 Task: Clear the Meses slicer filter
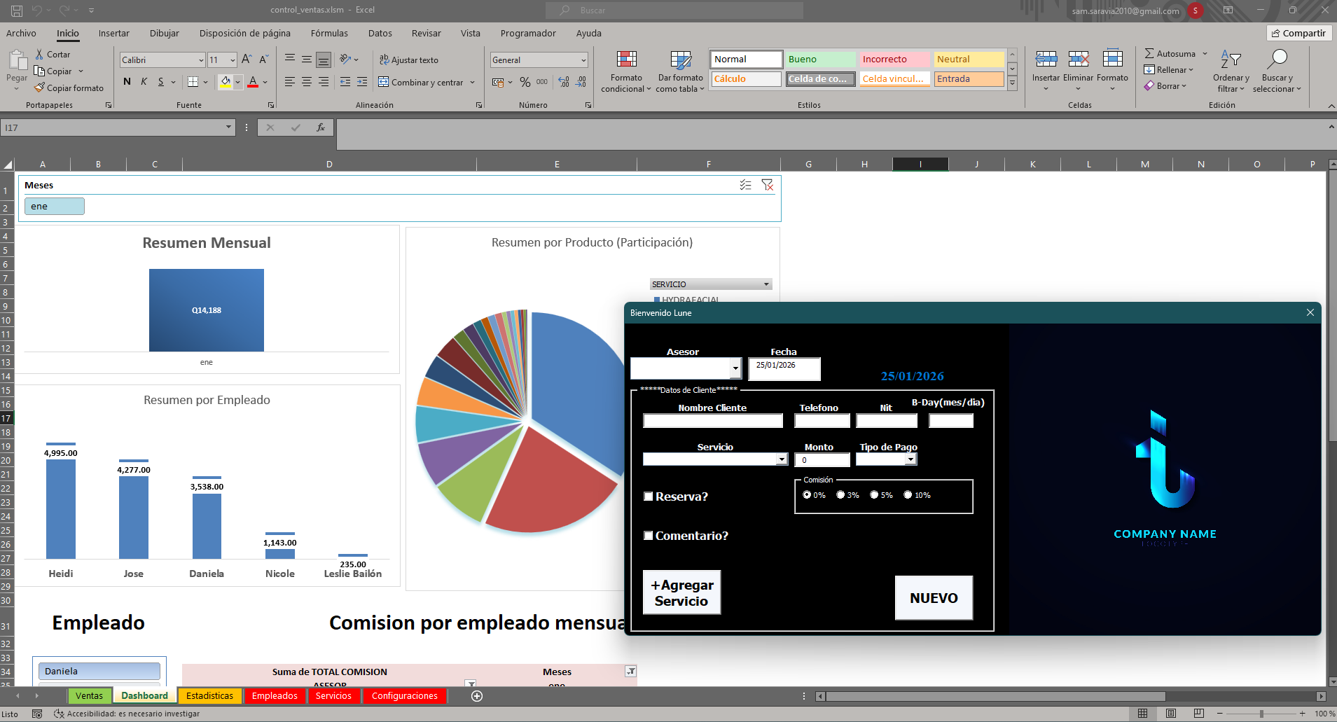click(x=768, y=185)
